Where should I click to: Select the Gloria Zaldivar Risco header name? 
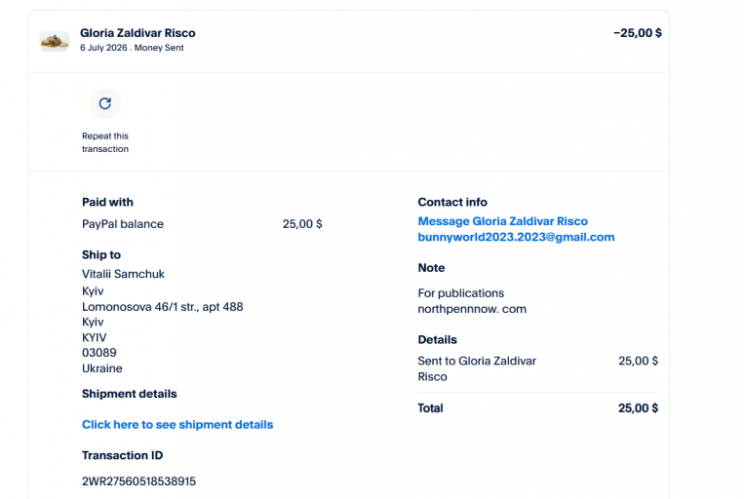pyautogui.click(x=137, y=33)
